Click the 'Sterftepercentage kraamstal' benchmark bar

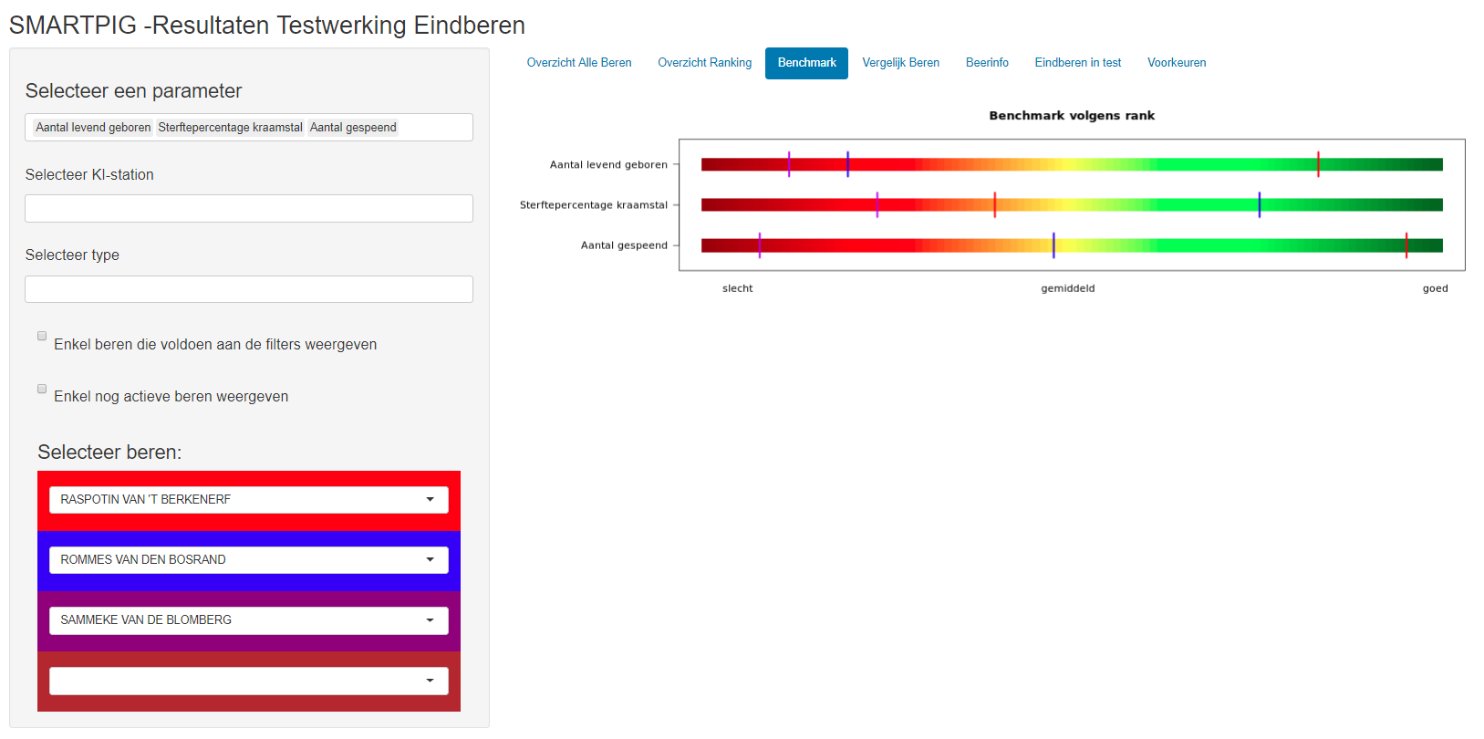click(1072, 205)
